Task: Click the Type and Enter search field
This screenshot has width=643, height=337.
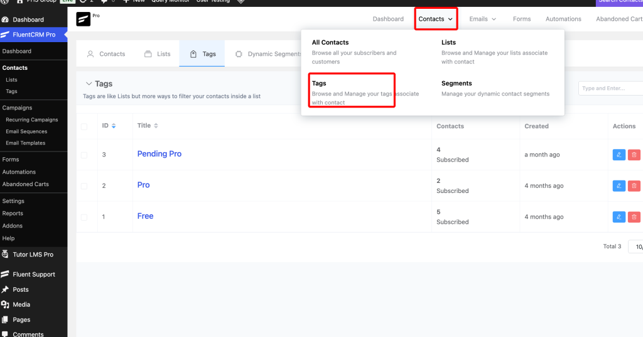Action: click(x=610, y=88)
